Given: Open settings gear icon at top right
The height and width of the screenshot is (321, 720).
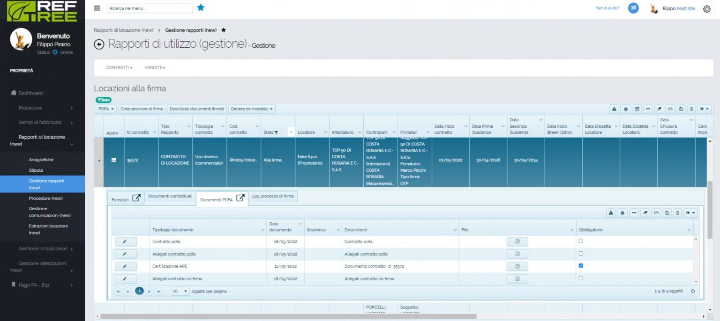Looking at the screenshot, I should click(x=706, y=9).
